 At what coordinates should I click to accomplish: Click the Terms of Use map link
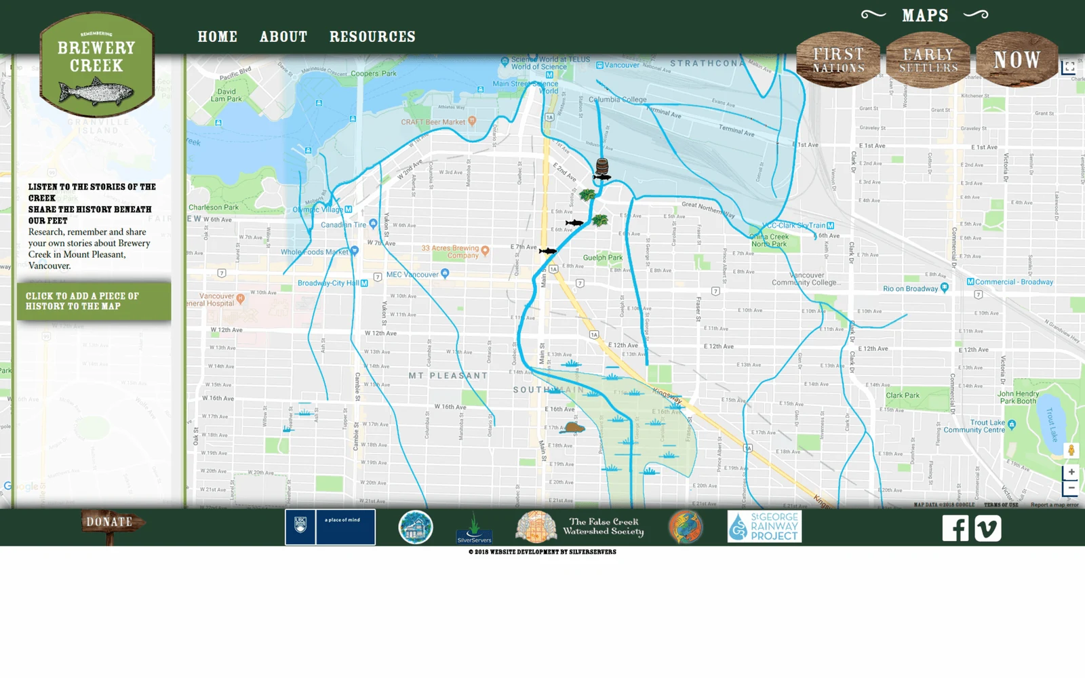click(x=1001, y=504)
